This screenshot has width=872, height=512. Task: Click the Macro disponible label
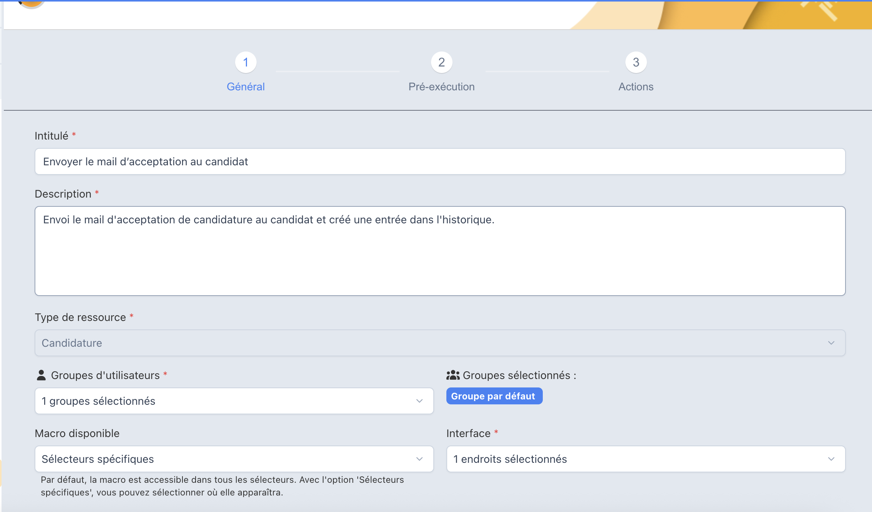coord(77,434)
